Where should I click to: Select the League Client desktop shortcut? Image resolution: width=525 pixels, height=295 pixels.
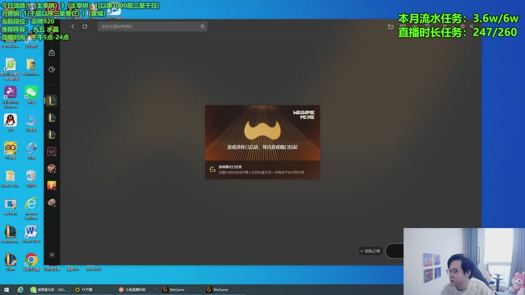tap(10, 262)
